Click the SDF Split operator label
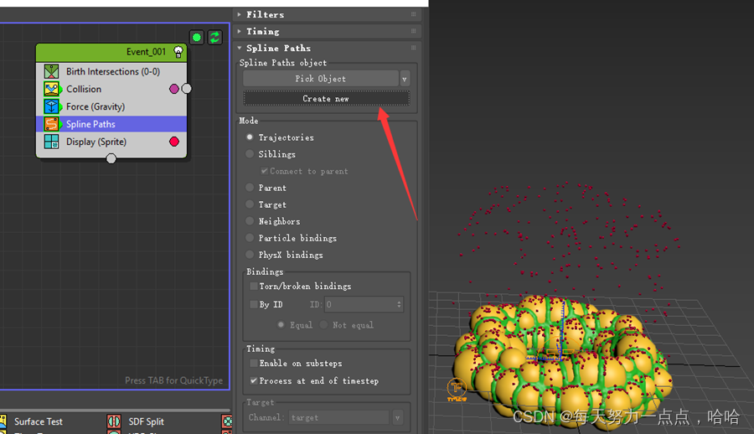 click(x=146, y=421)
